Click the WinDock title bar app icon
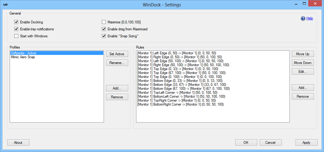The height and width of the screenshot is (152, 324). click(x=5, y=4)
